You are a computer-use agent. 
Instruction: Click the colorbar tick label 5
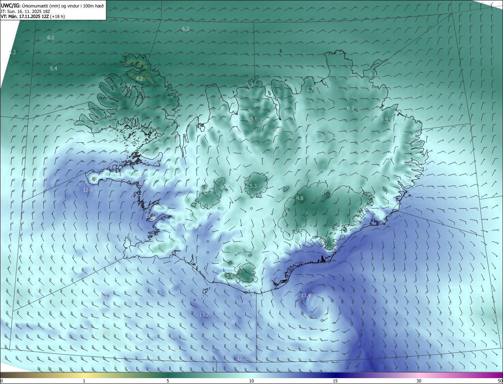pos(168,381)
